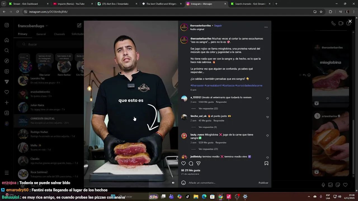Open the TikTok icon in the Windows taskbar
Screen dimensions: 358x201
188,197
